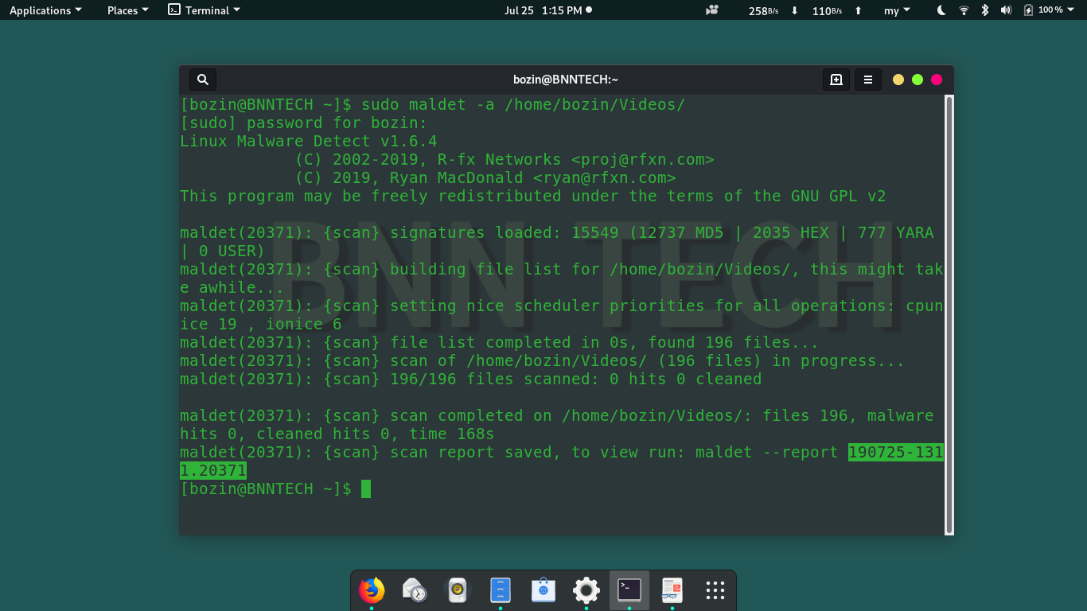Open a new terminal tab
The height and width of the screenshot is (611, 1087).
click(836, 79)
